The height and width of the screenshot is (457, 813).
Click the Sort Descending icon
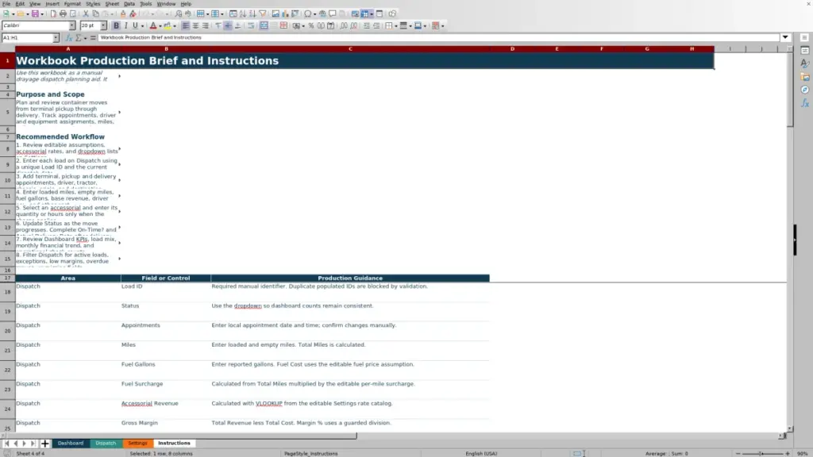click(252, 14)
